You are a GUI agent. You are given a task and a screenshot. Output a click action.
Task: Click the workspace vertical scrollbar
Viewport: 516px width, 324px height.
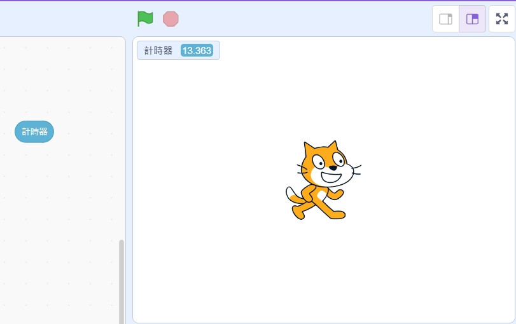pyautogui.click(x=122, y=281)
